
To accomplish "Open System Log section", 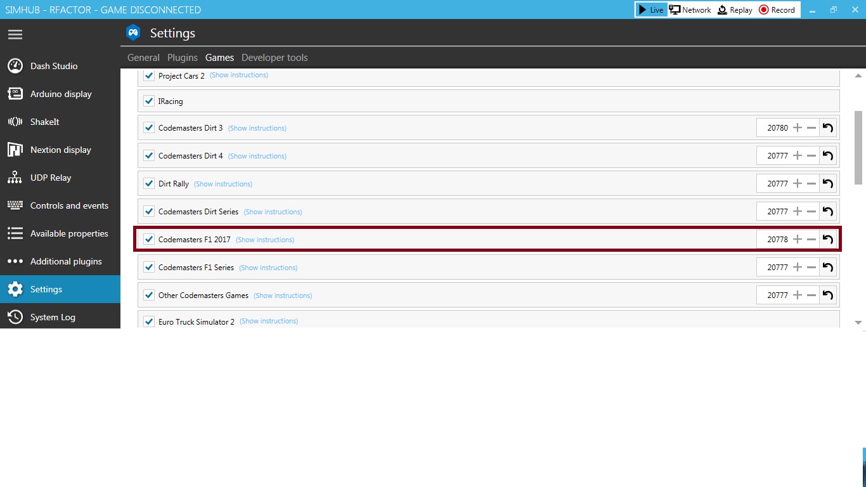I will (x=60, y=316).
